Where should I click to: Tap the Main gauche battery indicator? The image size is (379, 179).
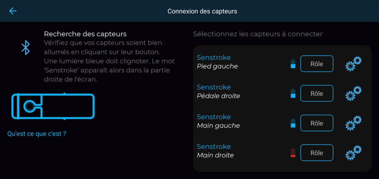293,123
